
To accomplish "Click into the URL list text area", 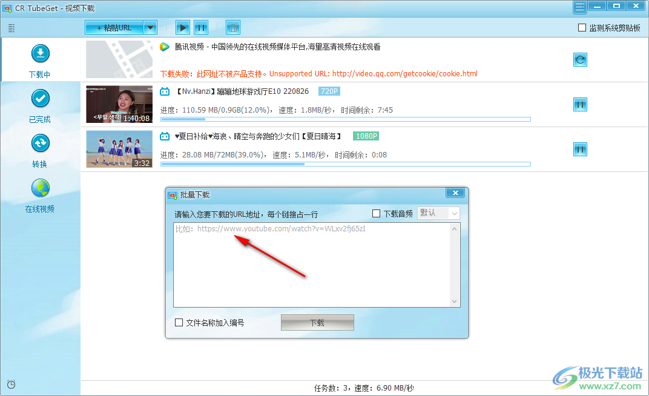I will click(x=312, y=265).
